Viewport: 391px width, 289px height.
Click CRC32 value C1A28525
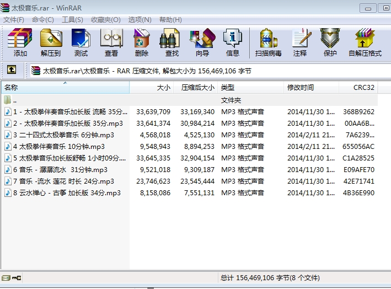point(358,158)
